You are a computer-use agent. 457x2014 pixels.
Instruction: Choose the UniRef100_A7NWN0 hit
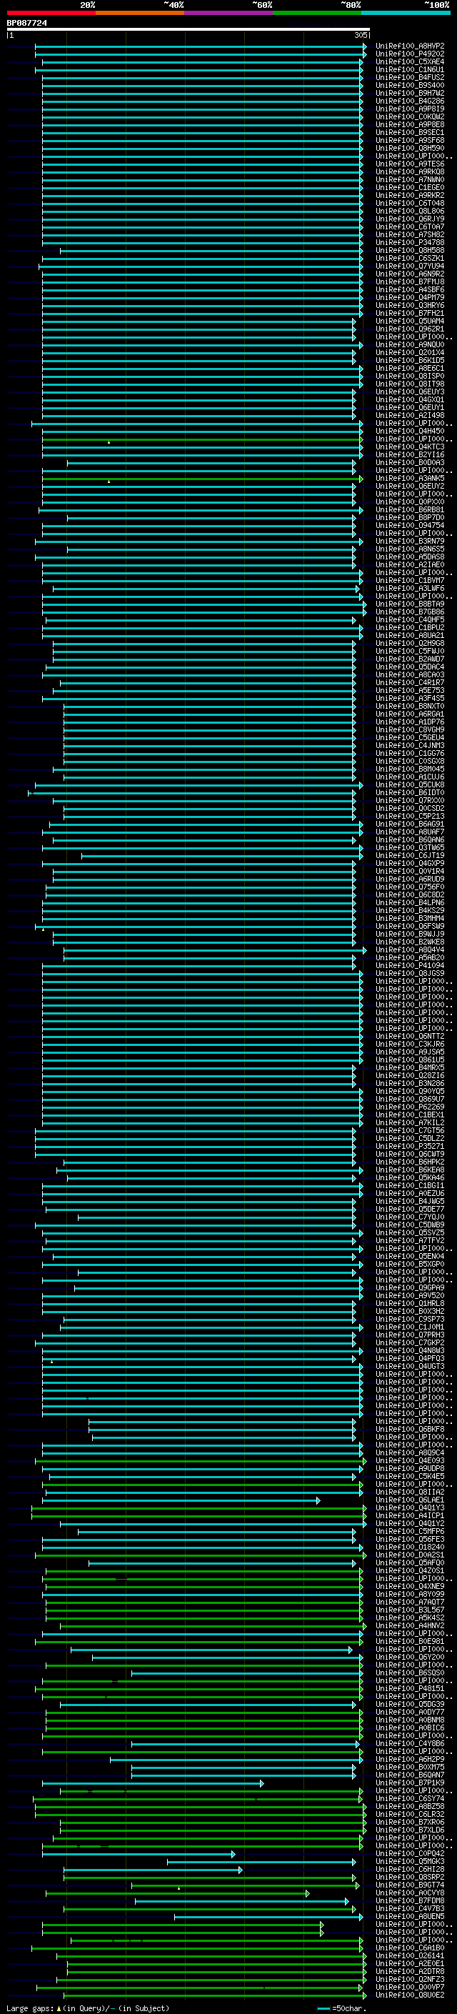pyautogui.click(x=410, y=180)
